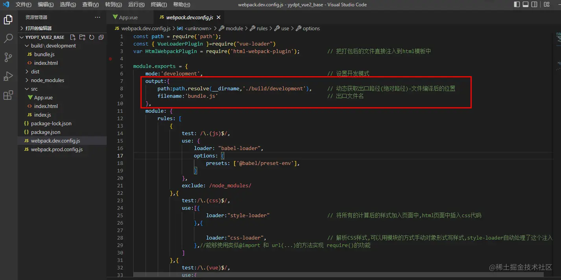Create a new folder in YYDPT_VUE2_BASE
The image size is (561, 280).
[82, 37]
